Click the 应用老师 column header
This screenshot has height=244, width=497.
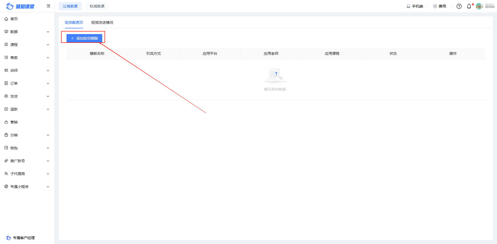click(271, 53)
